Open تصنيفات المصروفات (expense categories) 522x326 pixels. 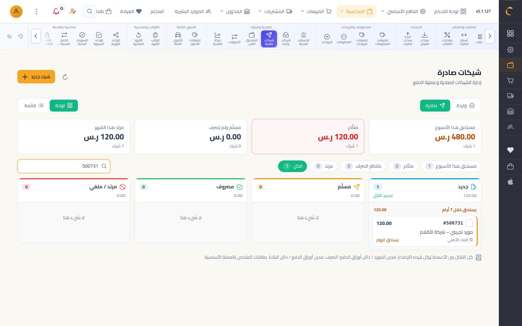point(382,39)
